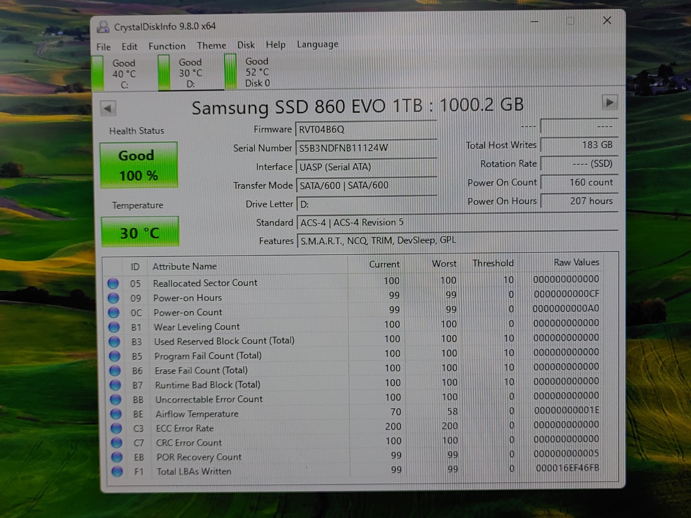Click status orb for CRC Error Count
This screenshot has height=518, width=691.
(x=117, y=443)
